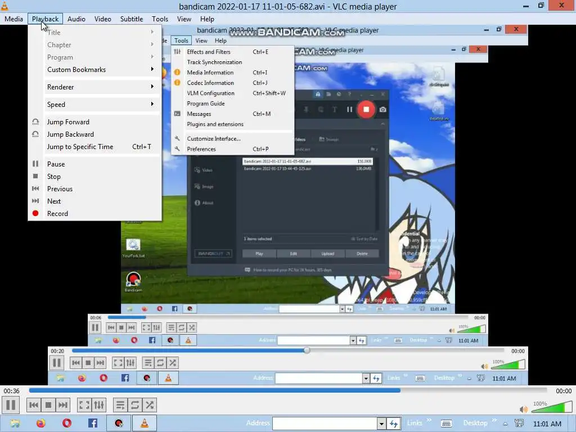The width and height of the screenshot is (576, 432).
Task: Choose the Stop entry in the Playback menu
Action: tap(94, 177)
